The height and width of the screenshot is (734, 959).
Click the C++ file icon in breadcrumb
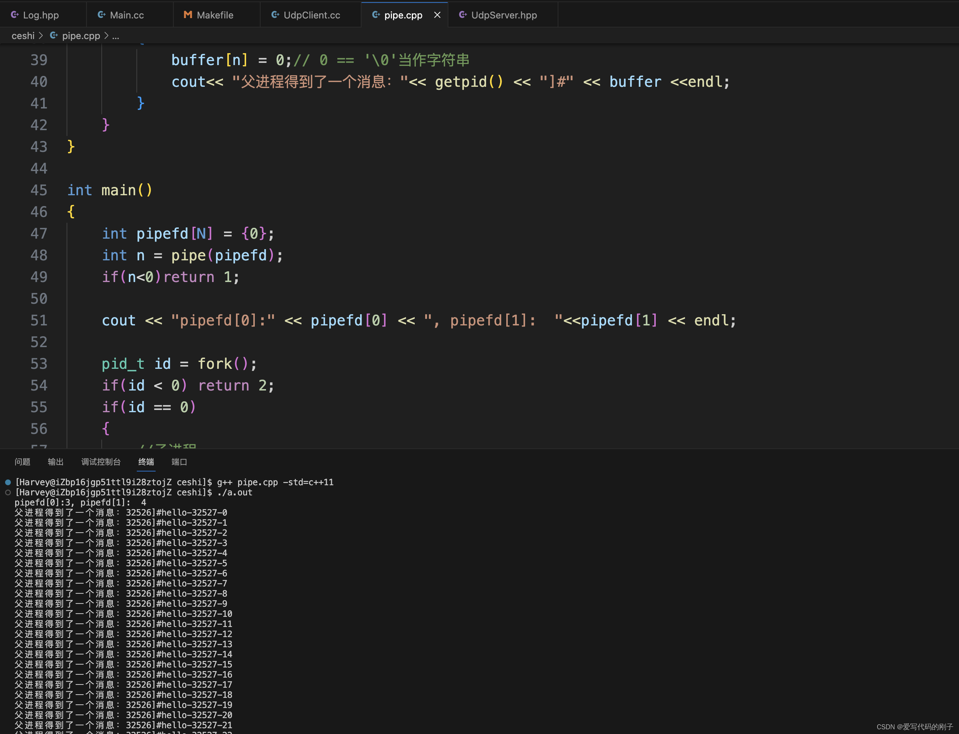54,35
